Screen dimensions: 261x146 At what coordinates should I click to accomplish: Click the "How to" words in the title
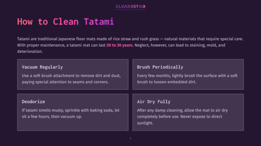point(33,22)
